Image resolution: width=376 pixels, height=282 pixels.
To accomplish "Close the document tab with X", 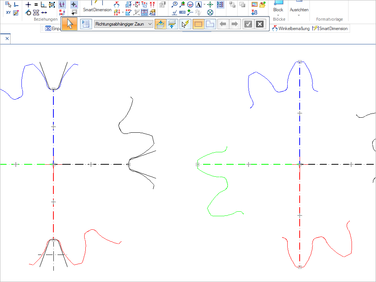I will 7,38.
